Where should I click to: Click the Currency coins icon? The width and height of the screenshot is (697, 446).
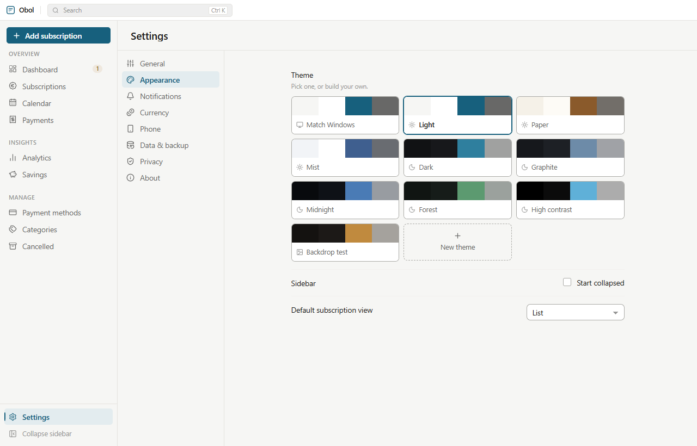pyautogui.click(x=130, y=113)
